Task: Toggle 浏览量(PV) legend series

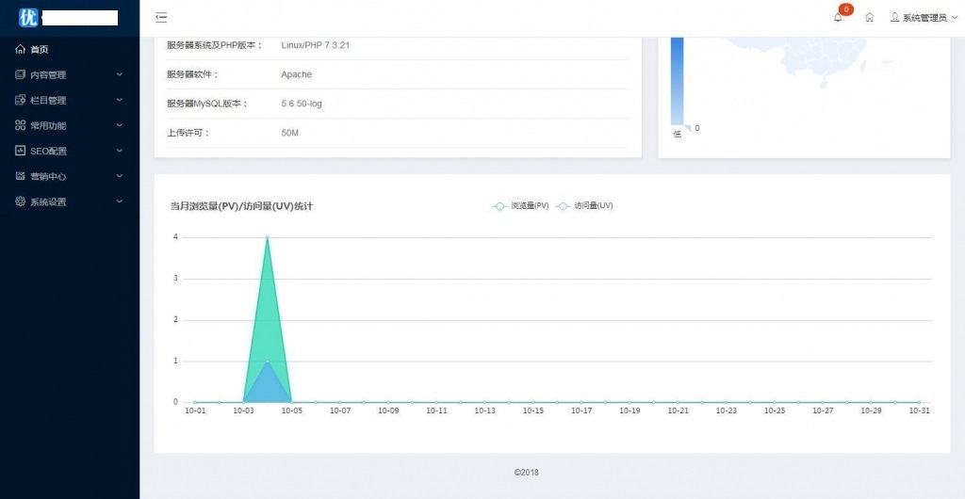Action: point(520,205)
